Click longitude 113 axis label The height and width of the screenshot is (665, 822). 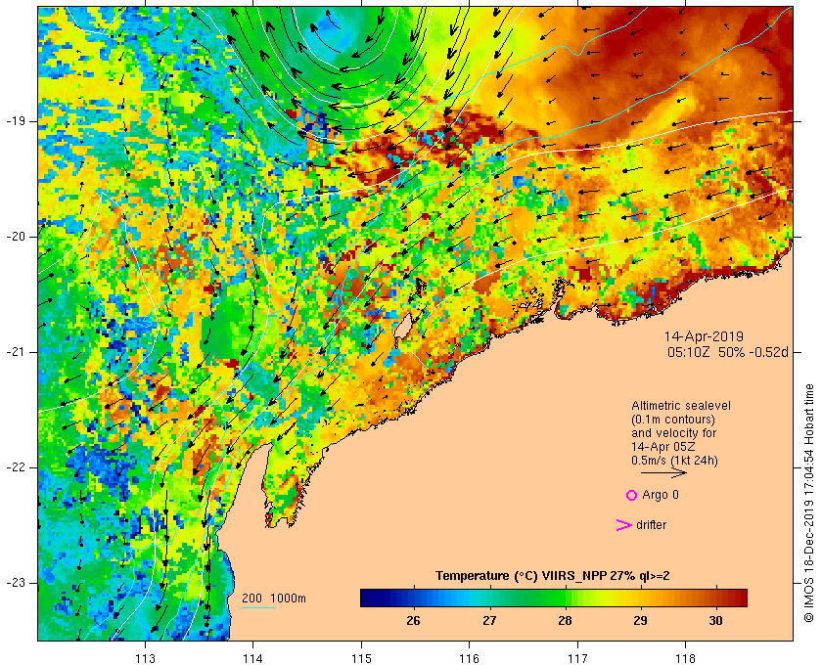[145, 658]
